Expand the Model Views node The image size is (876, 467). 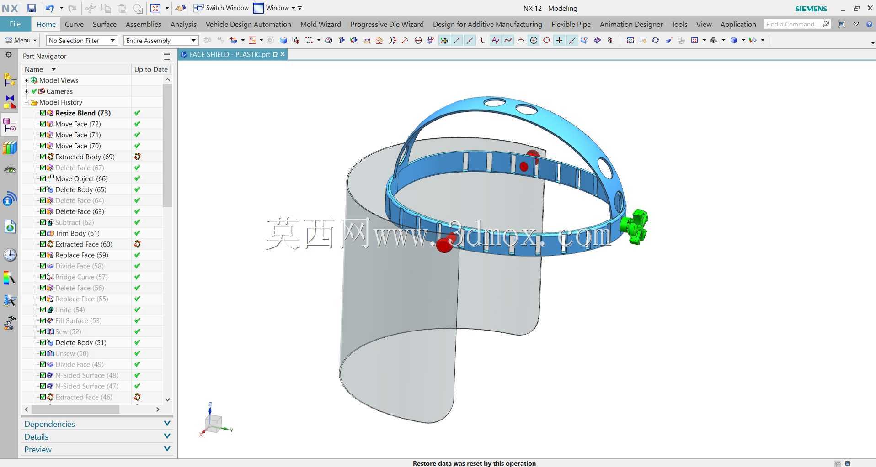[x=27, y=80]
